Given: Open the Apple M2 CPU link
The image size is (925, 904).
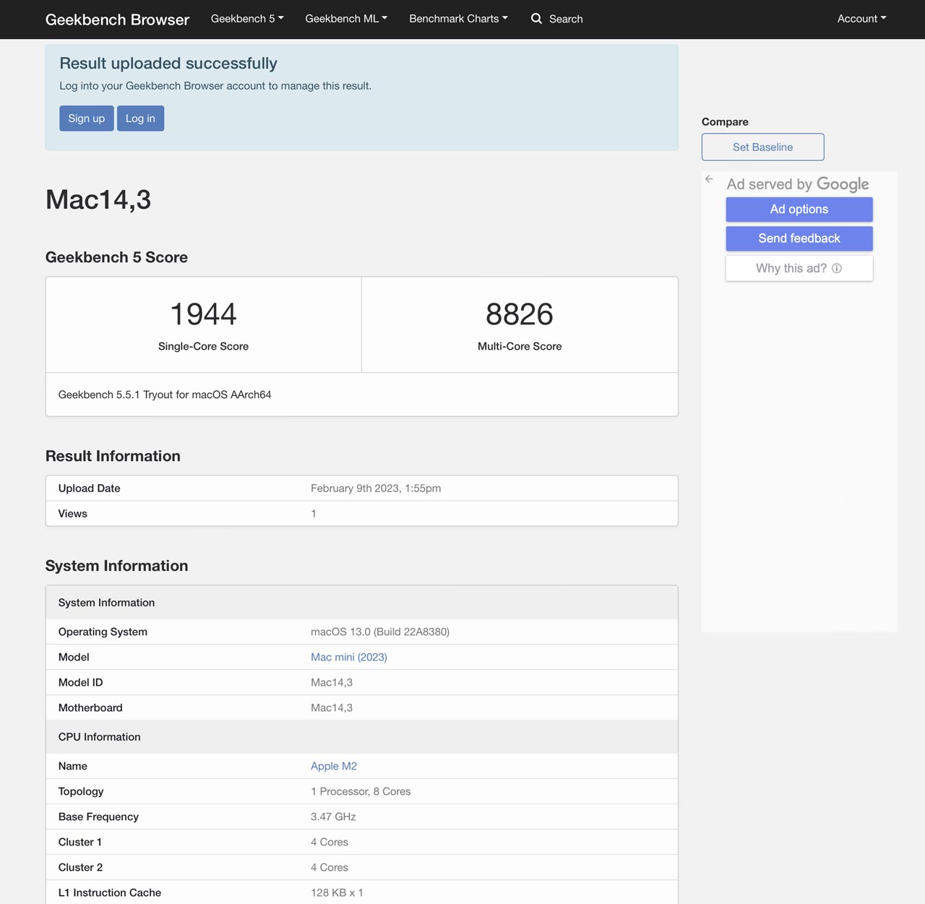Looking at the screenshot, I should (334, 766).
